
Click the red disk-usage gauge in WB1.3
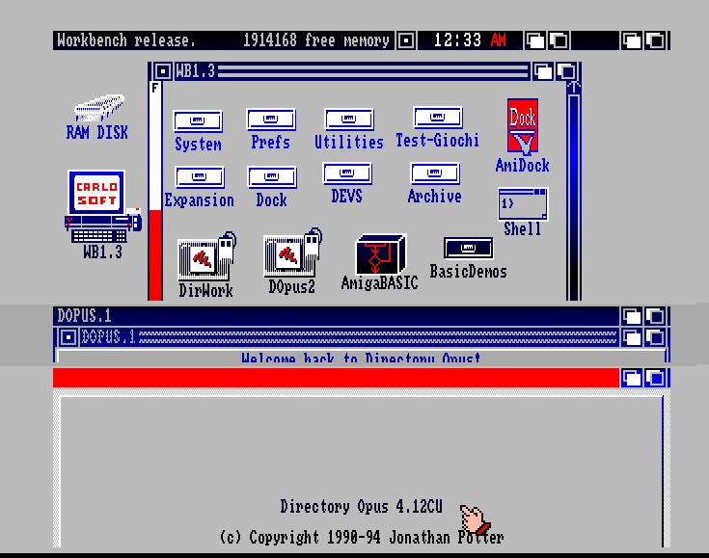tap(154, 251)
